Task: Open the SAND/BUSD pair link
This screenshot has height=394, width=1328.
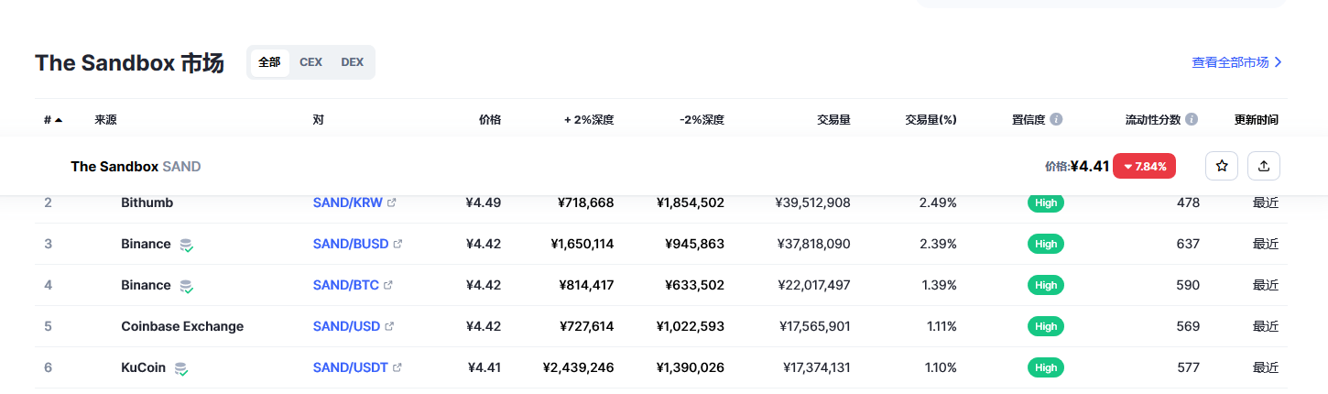Action: point(351,244)
